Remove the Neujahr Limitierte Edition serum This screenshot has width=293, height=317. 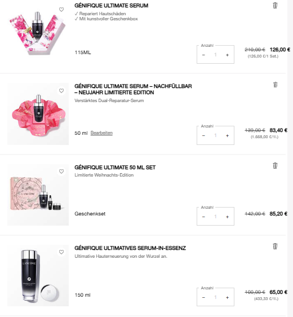point(275,85)
